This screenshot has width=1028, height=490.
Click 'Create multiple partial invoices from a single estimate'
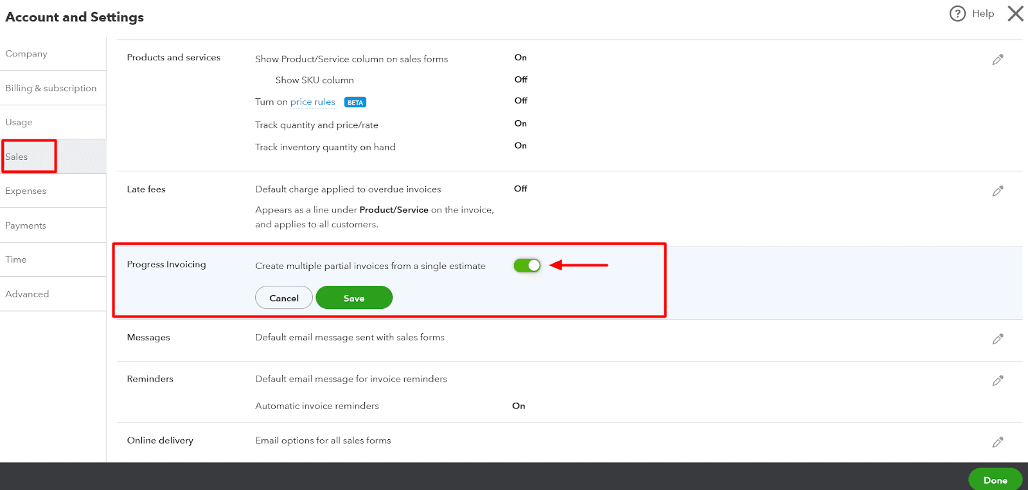pyautogui.click(x=371, y=266)
